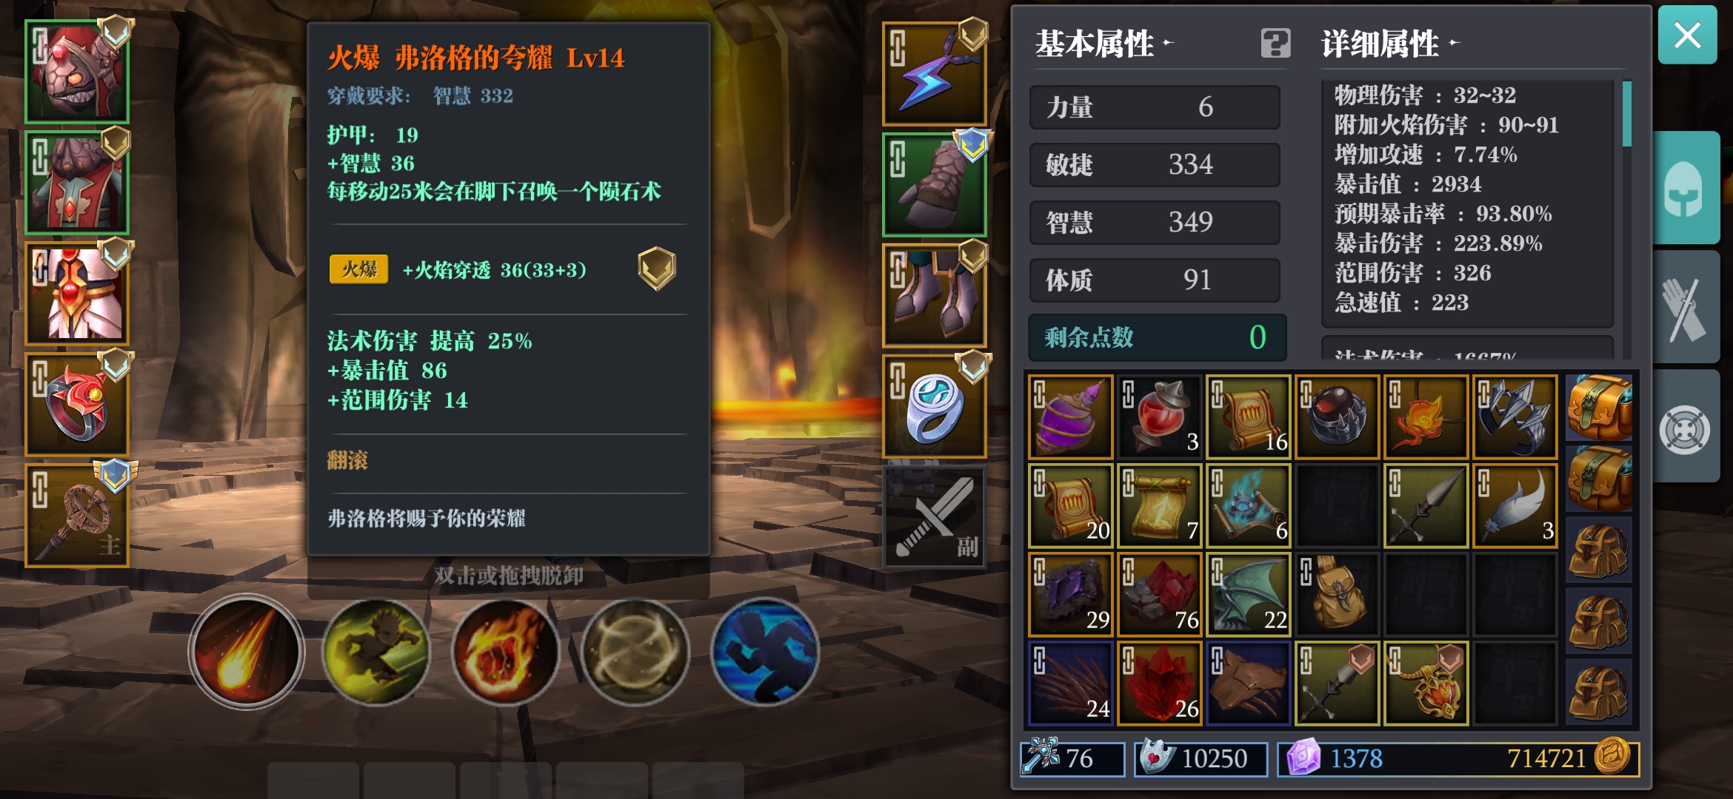The image size is (1733, 799).
Task: Select the purple potion bottle in inventory
Action: (x=1070, y=417)
